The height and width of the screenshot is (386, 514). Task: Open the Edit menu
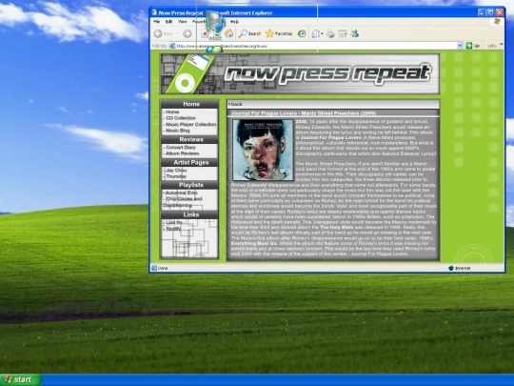(x=168, y=22)
